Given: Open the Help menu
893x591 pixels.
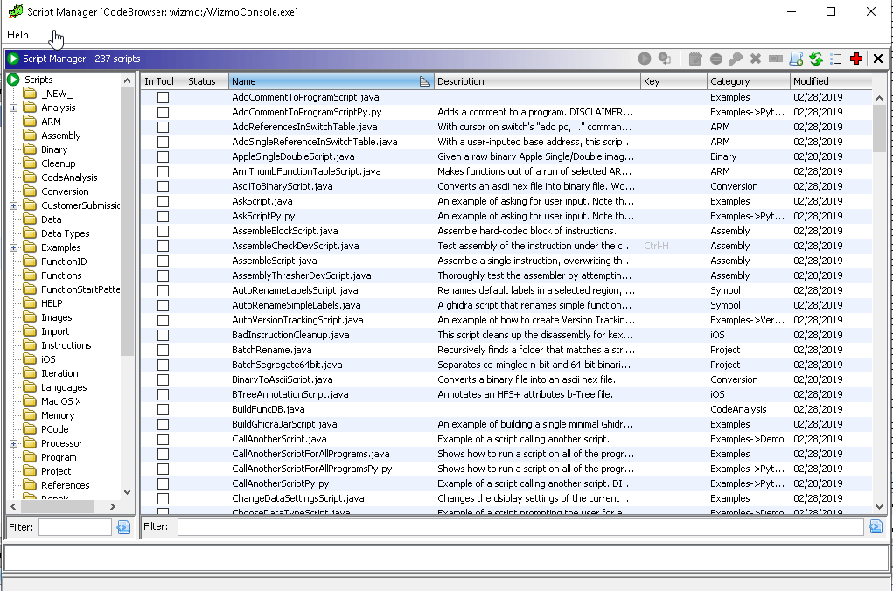Looking at the screenshot, I should click(x=17, y=35).
